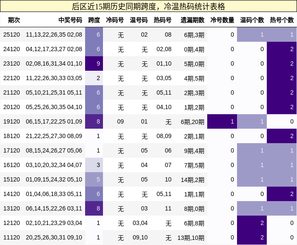Click omission value 14期,2期

[193, 179]
